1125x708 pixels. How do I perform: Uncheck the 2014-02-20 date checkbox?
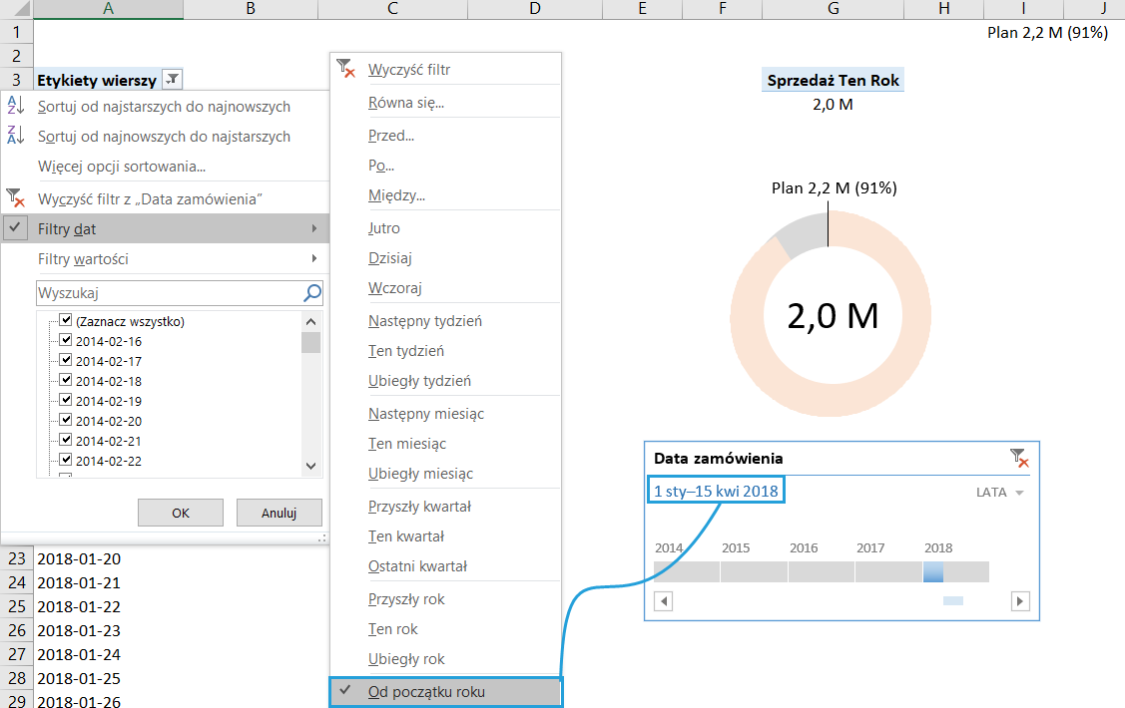point(66,420)
